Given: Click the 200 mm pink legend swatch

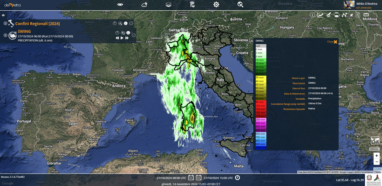Looking at the screenshot, I should pos(261,120).
